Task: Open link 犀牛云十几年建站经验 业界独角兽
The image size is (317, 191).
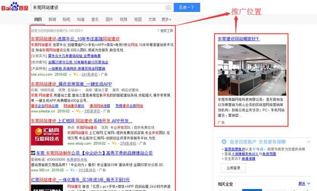Action: [x=74, y=56]
